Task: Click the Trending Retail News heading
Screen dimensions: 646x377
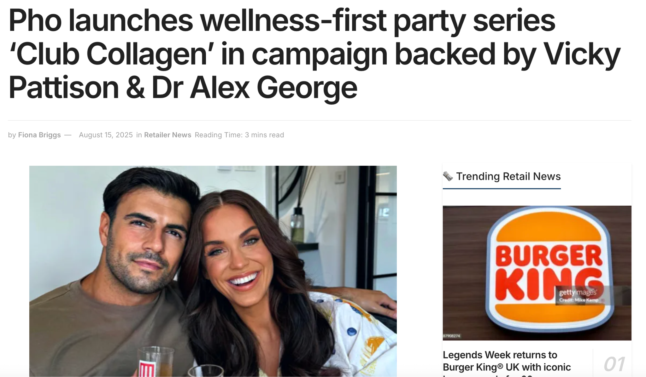Action: point(508,176)
